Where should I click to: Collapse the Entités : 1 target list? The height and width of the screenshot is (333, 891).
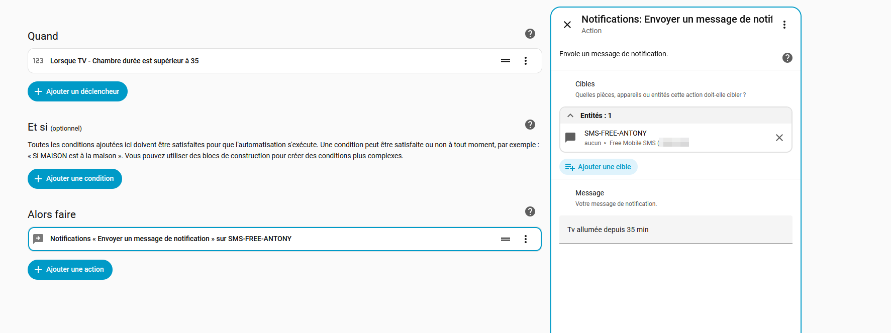point(570,116)
